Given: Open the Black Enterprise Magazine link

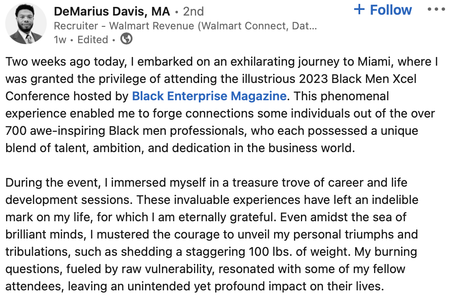Looking at the screenshot, I should 209,95.
